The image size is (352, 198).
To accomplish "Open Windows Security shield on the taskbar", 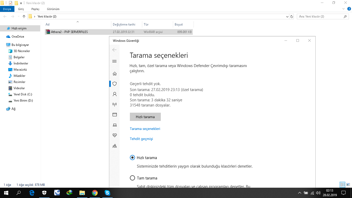I will [x=44, y=193].
